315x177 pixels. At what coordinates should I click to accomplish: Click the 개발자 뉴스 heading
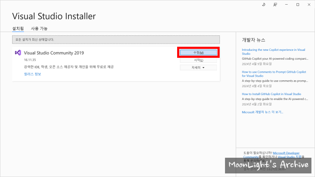tap(254, 40)
